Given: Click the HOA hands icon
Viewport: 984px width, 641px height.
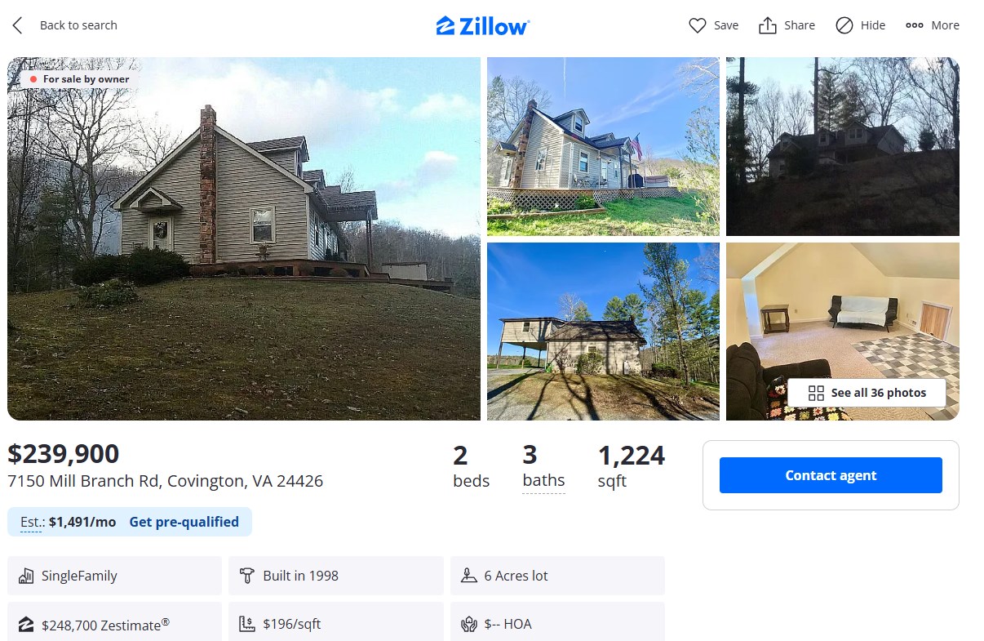Looking at the screenshot, I should (x=468, y=625).
